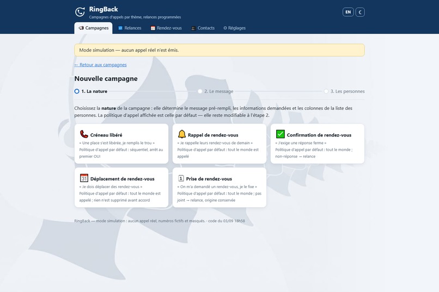Click the 'Mode simulation' warning banner
Image resolution: width=439 pixels, height=292 pixels.
click(x=219, y=50)
